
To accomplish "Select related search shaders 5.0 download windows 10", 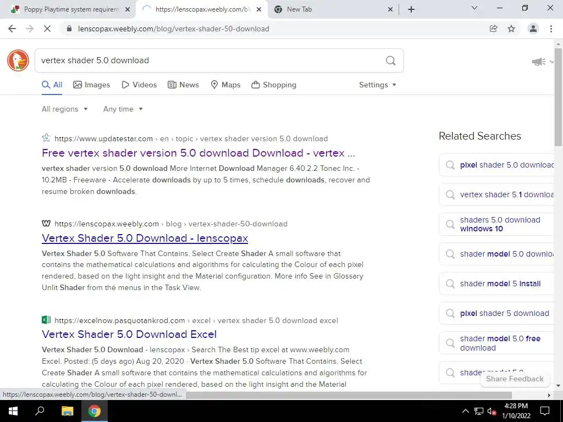I will tap(497, 224).
